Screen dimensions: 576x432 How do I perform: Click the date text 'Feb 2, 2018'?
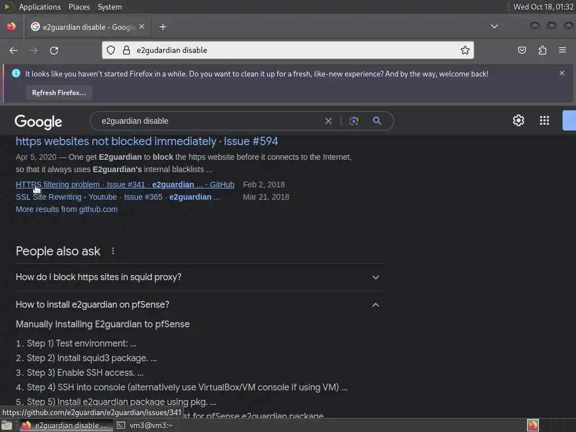(x=264, y=184)
